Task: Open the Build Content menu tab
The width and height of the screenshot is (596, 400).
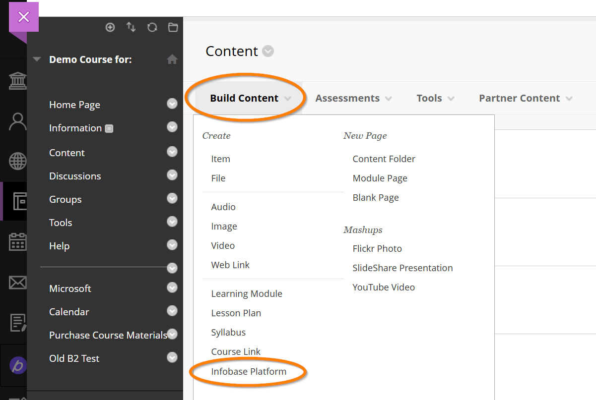Action: tap(245, 98)
